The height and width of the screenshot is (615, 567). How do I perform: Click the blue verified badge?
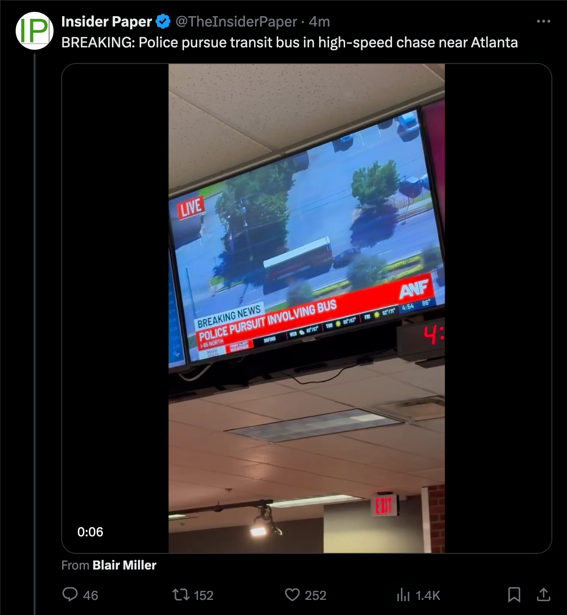[x=163, y=21]
